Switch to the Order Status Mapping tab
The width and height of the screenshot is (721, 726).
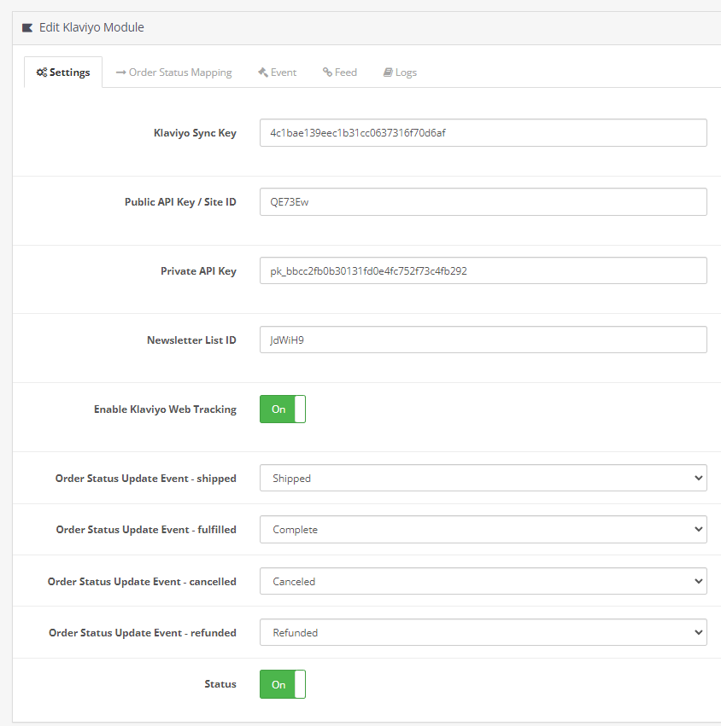click(174, 73)
